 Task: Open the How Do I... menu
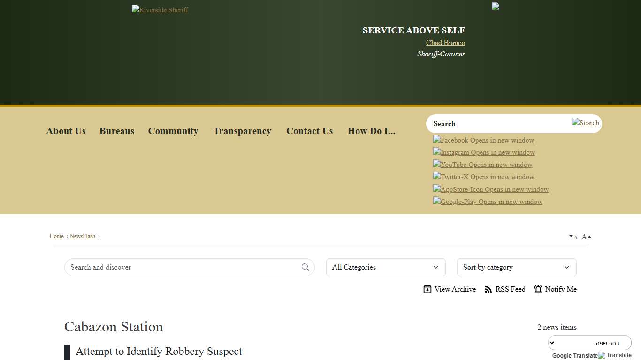pyautogui.click(x=371, y=131)
